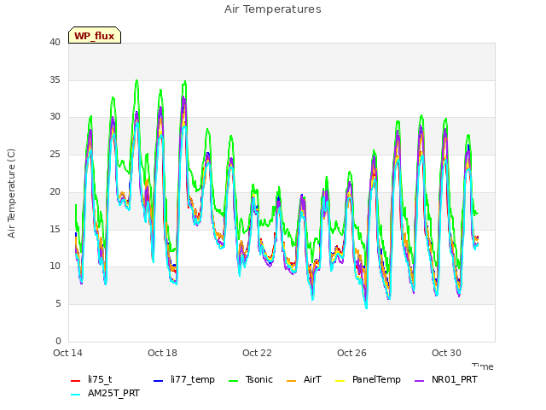Toggle the Tsonic legend entry
This screenshot has height=410, width=546.
250,379
